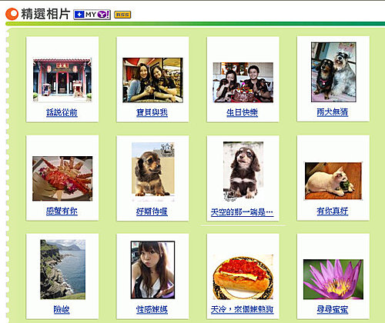Click the Add to My Yahoo button
Image resolution: width=385 pixels, height=323 pixels.
click(x=92, y=15)
